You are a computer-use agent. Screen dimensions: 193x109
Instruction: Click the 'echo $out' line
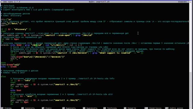16,90
